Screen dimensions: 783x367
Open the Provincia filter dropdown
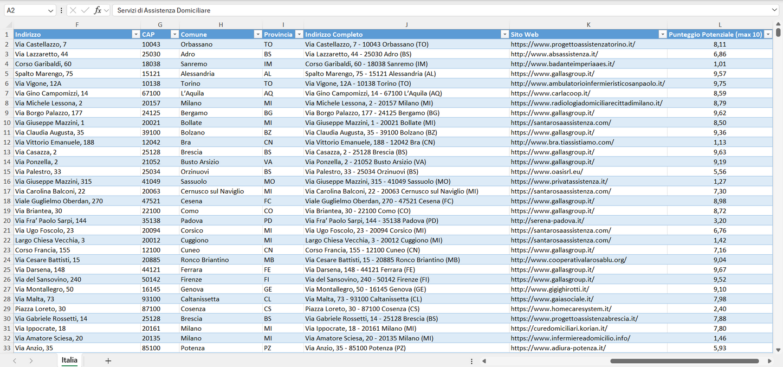point(299,34)
